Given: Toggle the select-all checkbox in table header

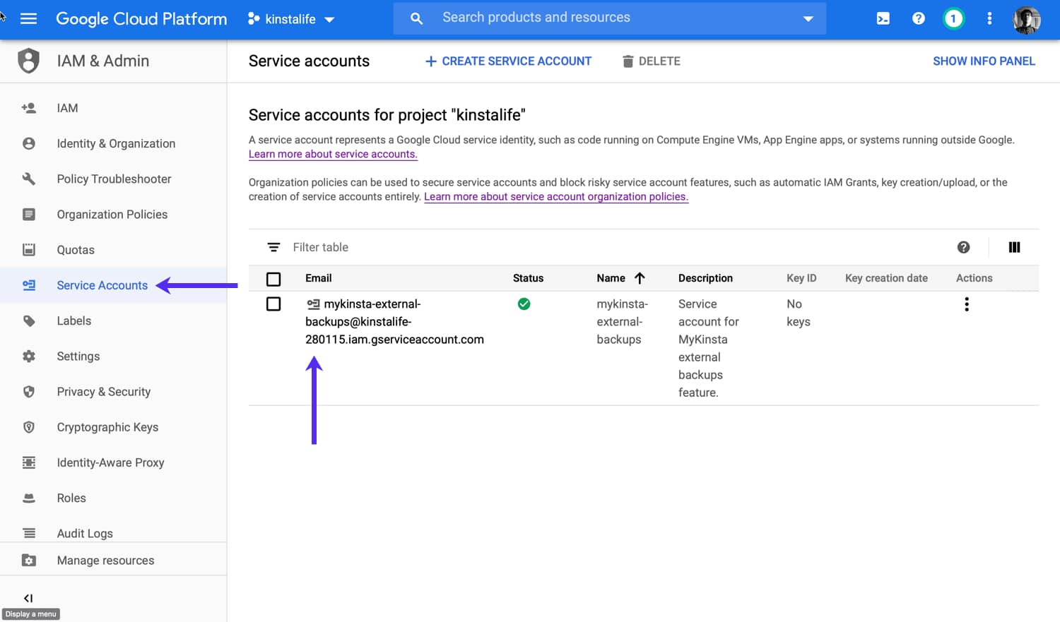Looking at the screenshot, I should pos(273,279).
